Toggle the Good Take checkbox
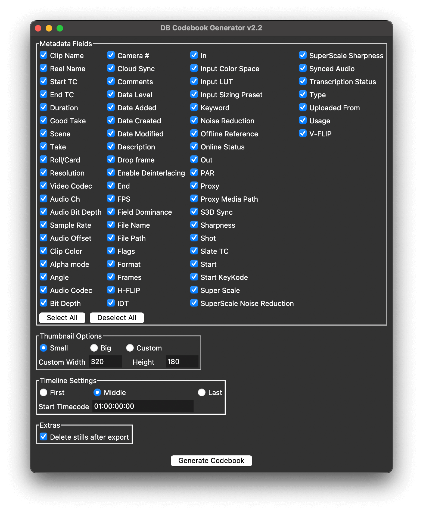This screenshot has width=423, height=513. [43, 120]
